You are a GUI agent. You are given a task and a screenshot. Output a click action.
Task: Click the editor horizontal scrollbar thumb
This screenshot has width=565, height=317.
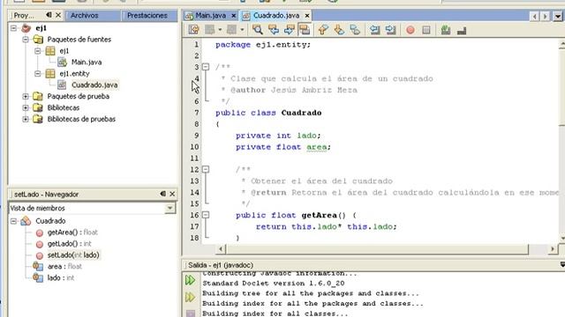377,248
